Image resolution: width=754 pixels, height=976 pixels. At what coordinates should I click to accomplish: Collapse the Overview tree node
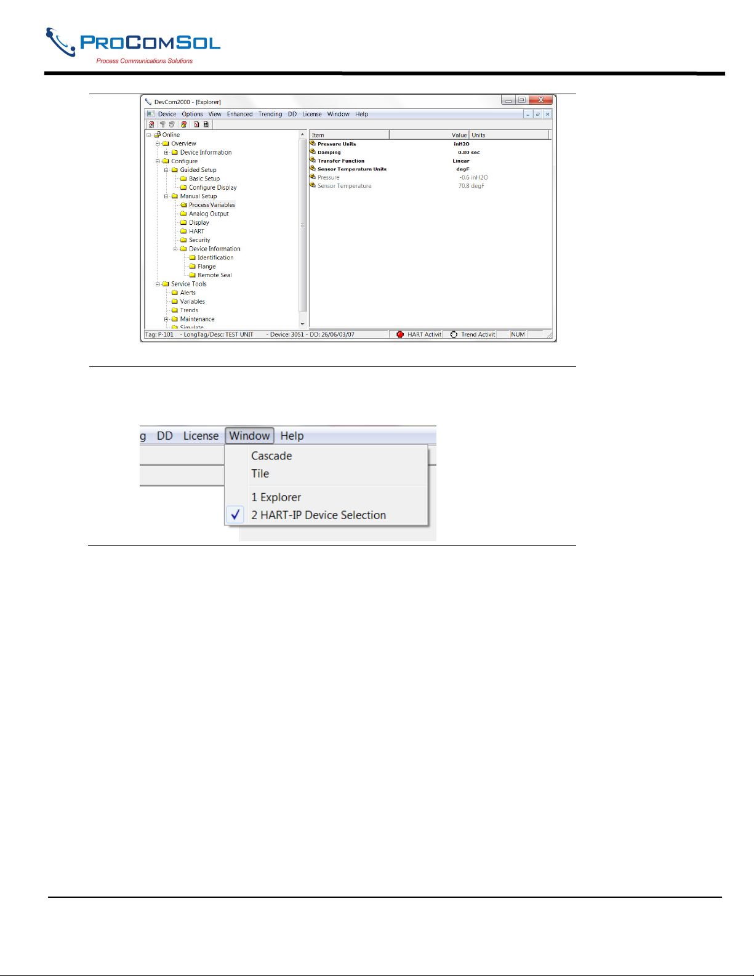coord(158,143)
